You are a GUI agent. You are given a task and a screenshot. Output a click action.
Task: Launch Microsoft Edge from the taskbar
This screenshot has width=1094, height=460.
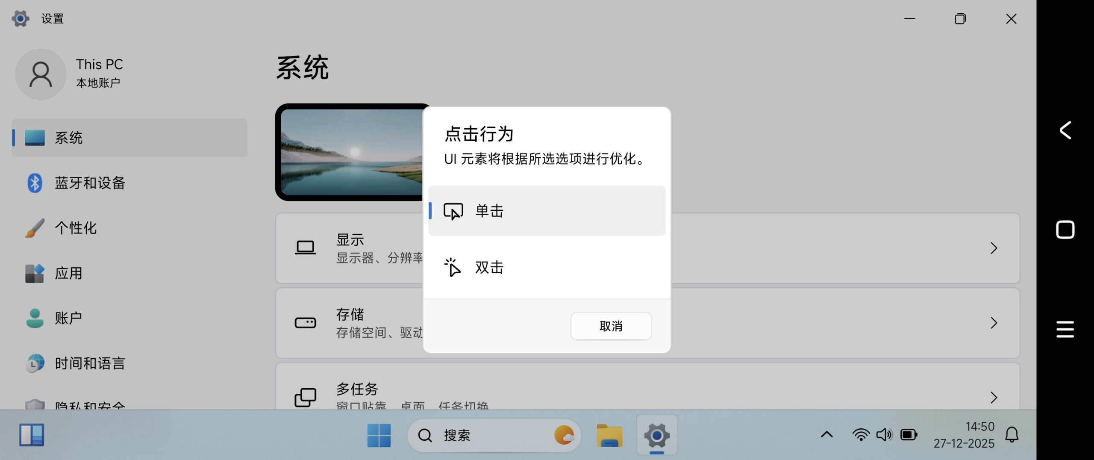565,435
